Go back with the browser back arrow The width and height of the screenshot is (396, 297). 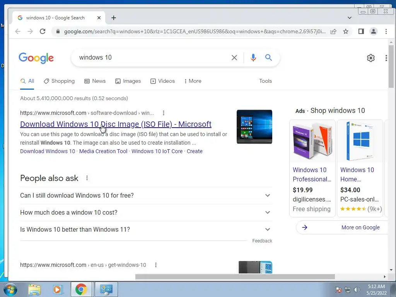[18, 31]
